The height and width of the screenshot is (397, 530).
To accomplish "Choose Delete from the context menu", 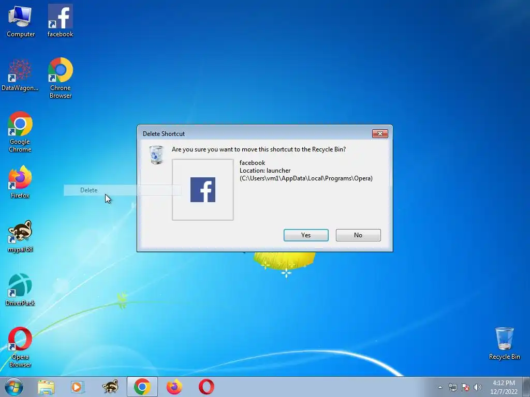I will tap(122, 190).
